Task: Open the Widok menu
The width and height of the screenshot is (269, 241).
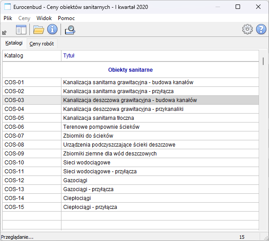Action: 44,18
